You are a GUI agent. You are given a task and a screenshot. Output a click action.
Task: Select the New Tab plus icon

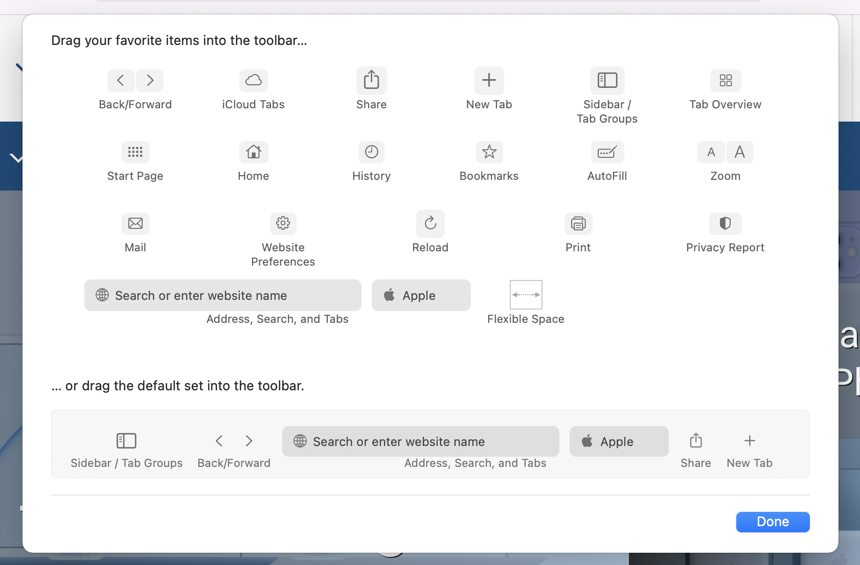click(488, 80)
